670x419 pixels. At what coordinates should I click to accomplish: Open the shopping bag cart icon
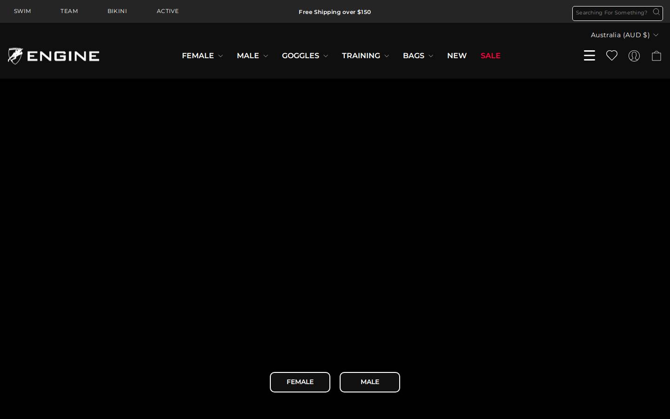pyautogui.click(x=657, y=56)
